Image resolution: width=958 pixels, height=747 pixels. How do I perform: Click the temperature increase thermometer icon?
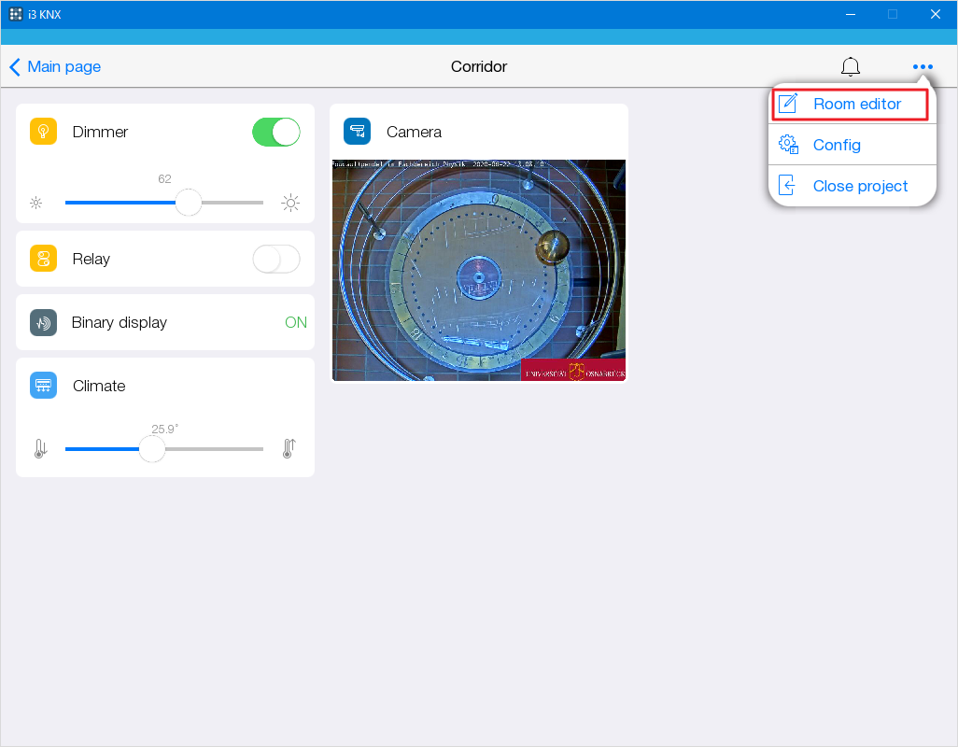(x=289, y=449)
